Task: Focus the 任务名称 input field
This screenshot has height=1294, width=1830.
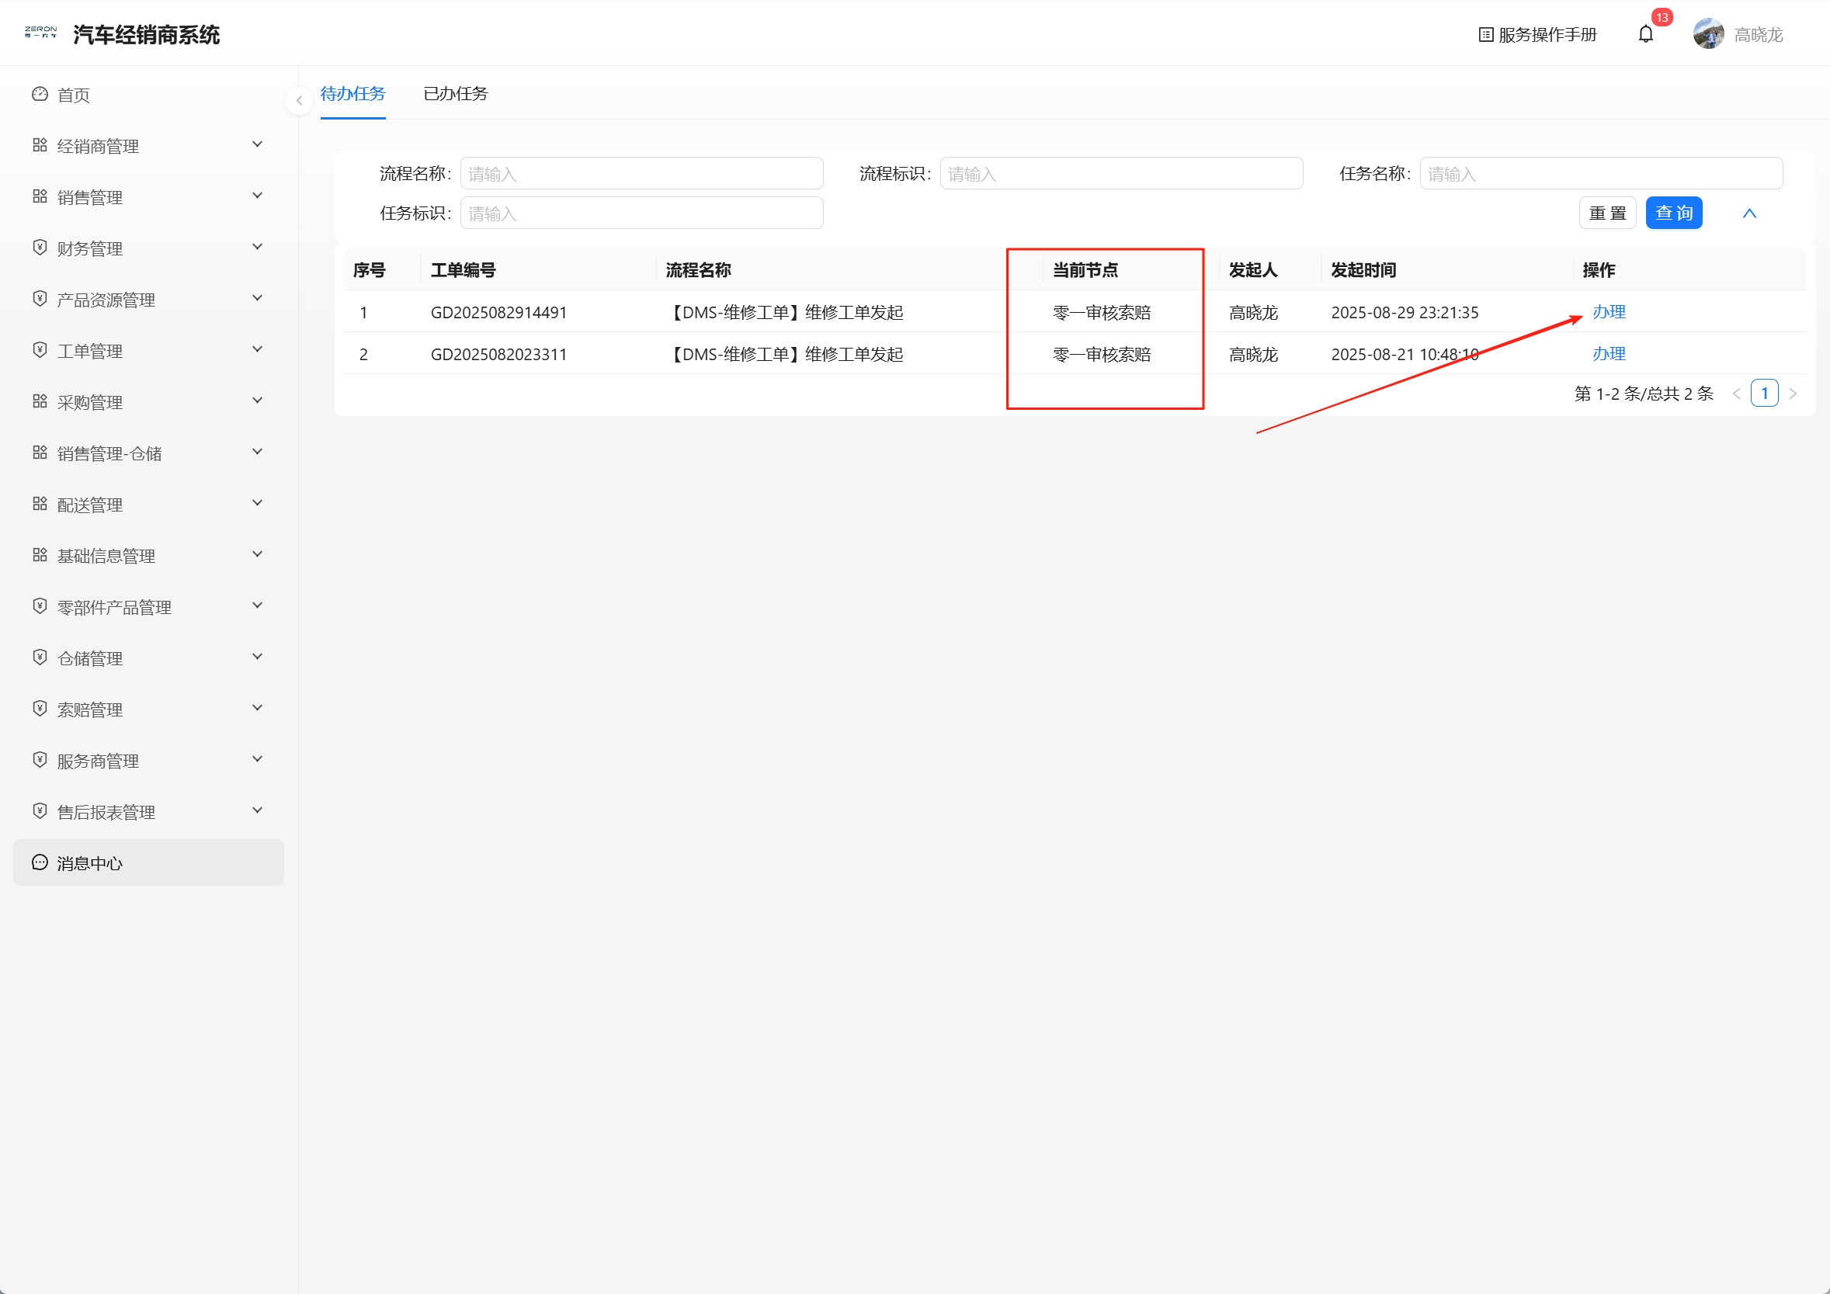Action: pyautogui.click(x=1601, y=174)
